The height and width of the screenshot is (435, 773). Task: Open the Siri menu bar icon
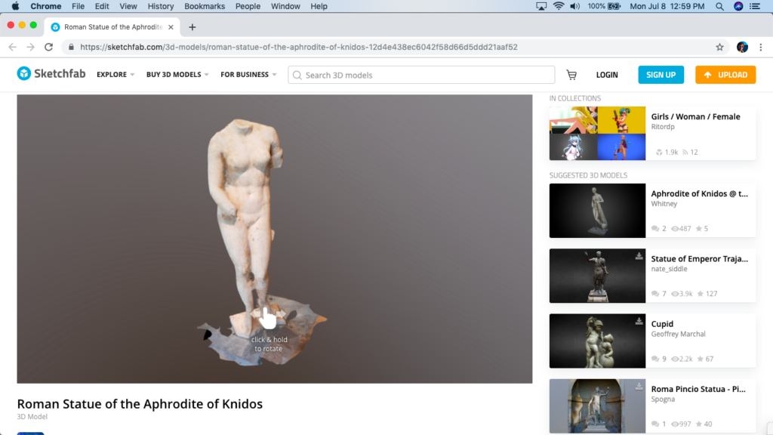point(738,6)
